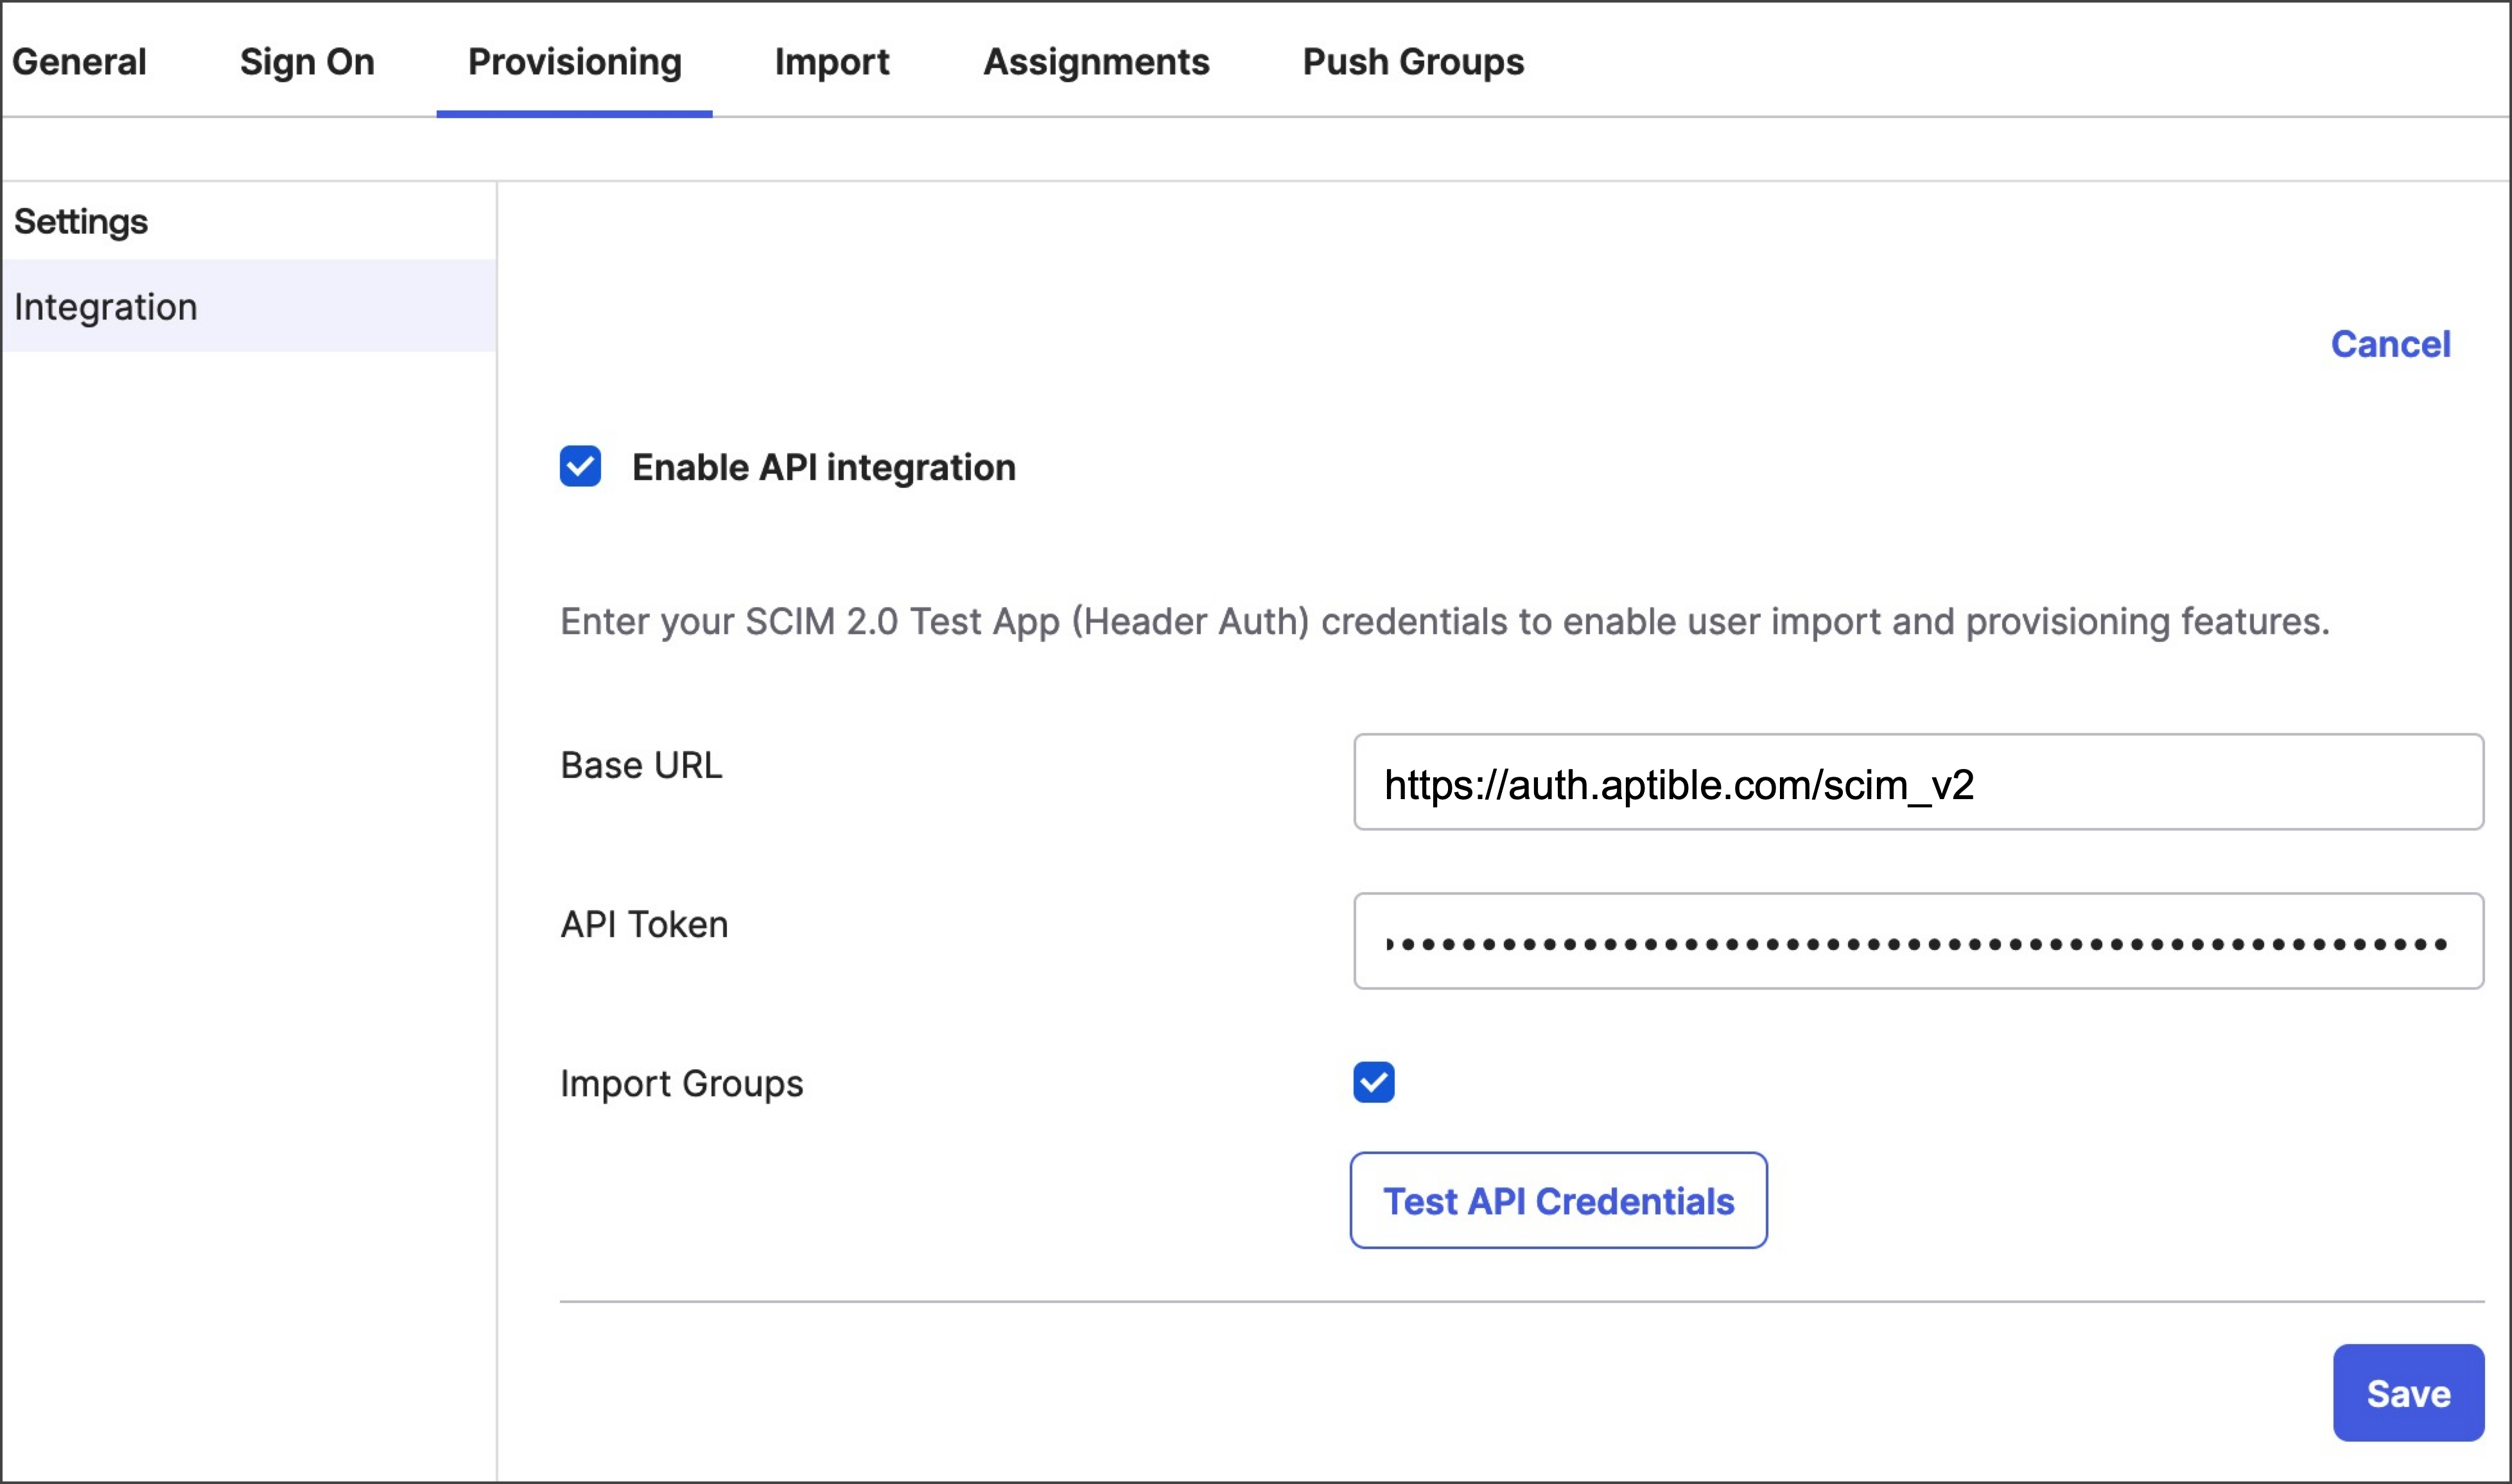Viewport: 2512px width, 1484px height.
Task: Go to the Import tab
Action: [x=832, y=62]
